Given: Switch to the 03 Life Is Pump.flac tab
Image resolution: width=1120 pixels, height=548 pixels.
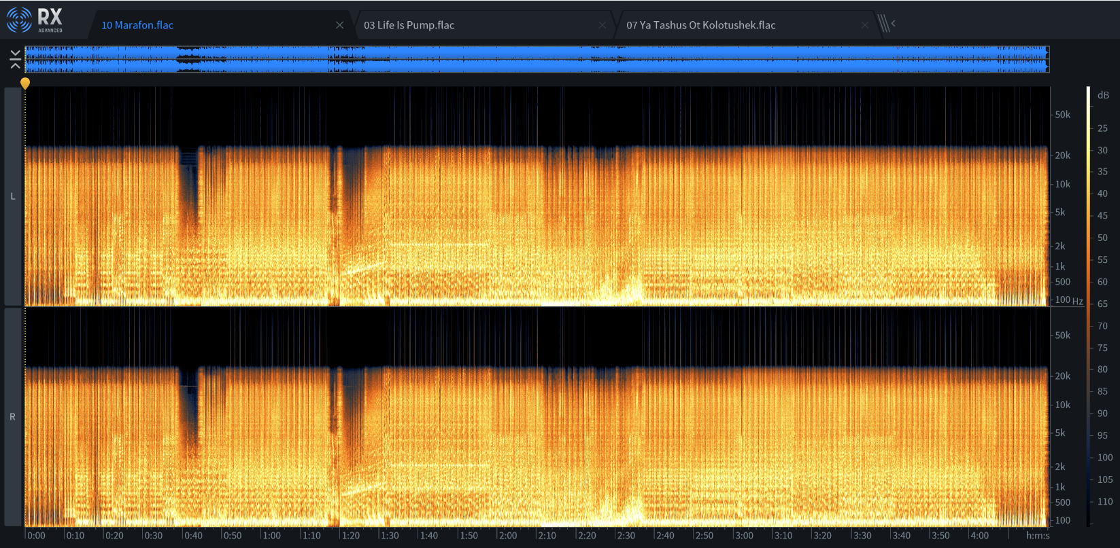Looking at the screenshot, I should pyautogui.click(x=409, y=25).
